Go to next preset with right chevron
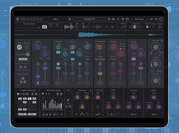179x133 pixels. (x=147, y=19)
